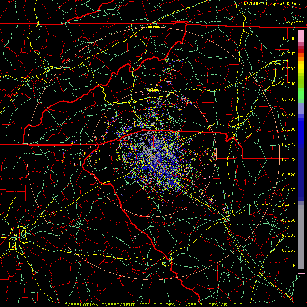Pick the red segment of the color bar
This screenshot has height=307, width=307.
click(301, 51)
